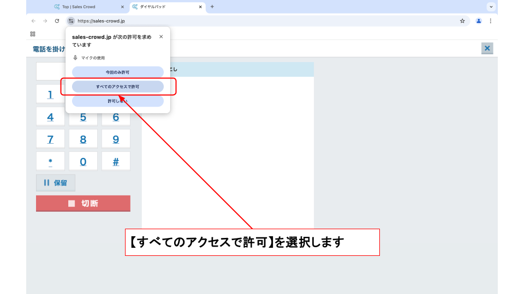
Task: Close the microphone permission popup
Action: (161, 36)
